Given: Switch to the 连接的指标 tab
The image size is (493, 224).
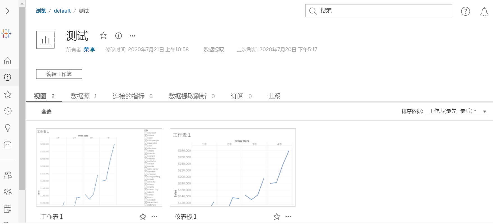Looking at the screenshot, I should 132,96.
